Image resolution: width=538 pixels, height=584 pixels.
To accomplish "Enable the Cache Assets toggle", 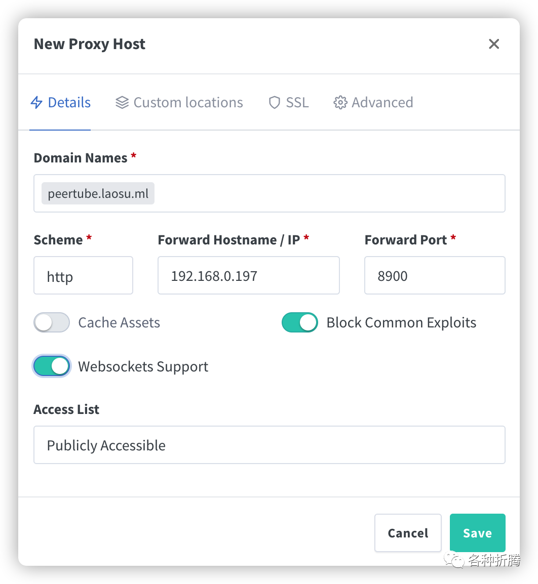I will click(x=52, y=322).
